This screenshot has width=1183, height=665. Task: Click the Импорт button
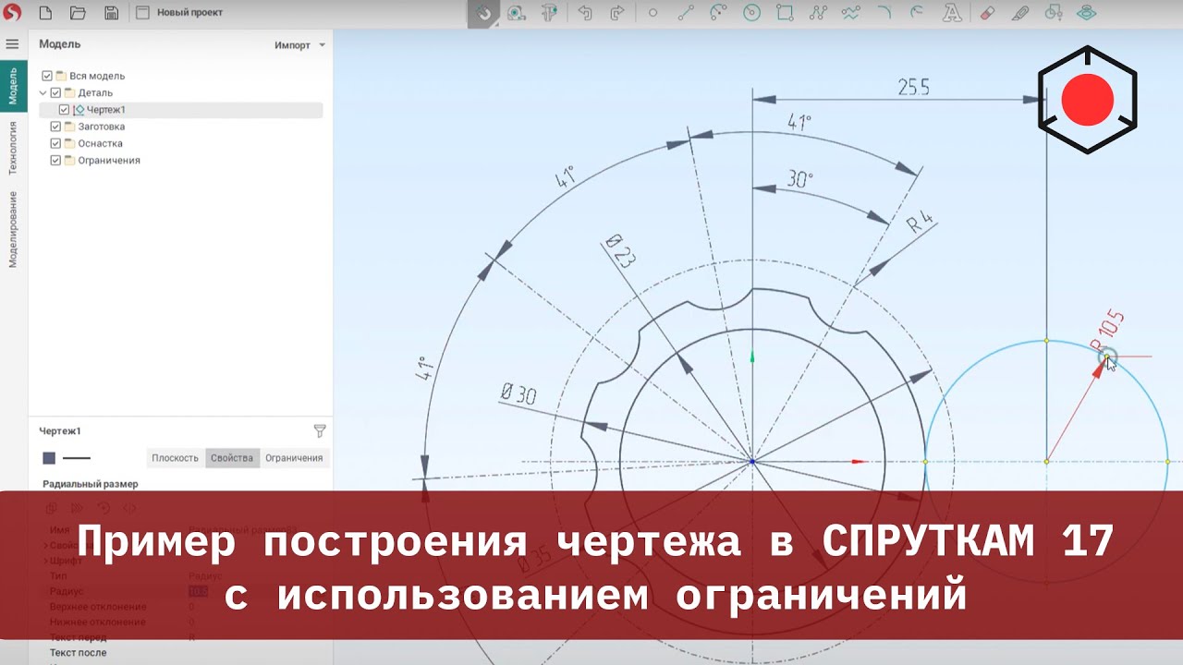(x=292, y=45)
